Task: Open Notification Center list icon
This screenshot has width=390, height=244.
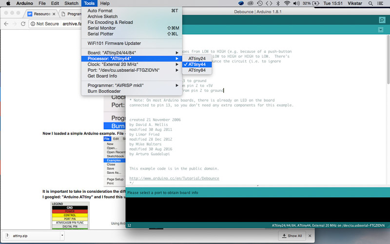Action: click(x=380, y=3)
